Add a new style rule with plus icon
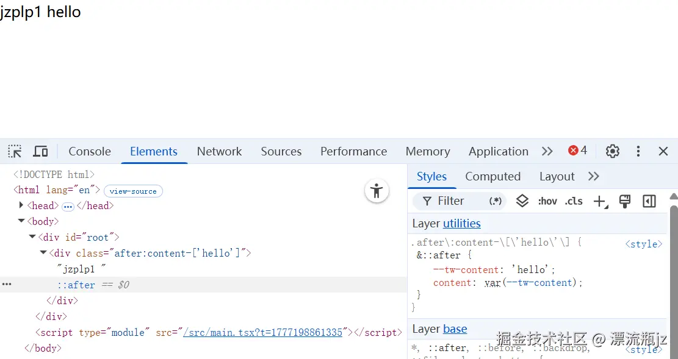The height and width of the screenshot is (359, 678). point(600,201)
